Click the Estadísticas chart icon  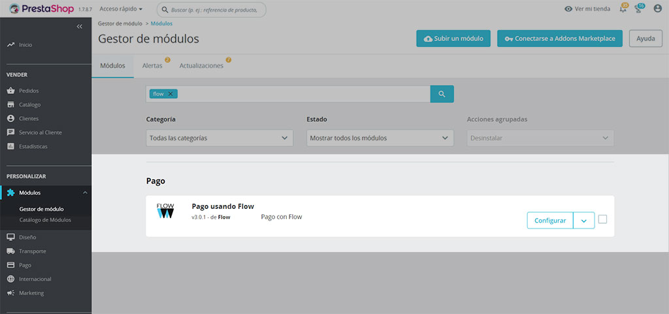click(x=11, y=147)
